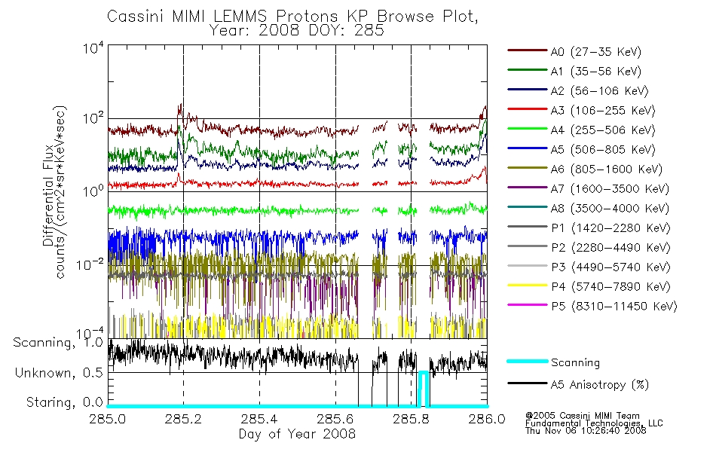The height and width of the screenshot is (452, 716).
Task: Click the Thu Nov 06 10:26:40 2008 timestamp
Action: pos(586,431)
